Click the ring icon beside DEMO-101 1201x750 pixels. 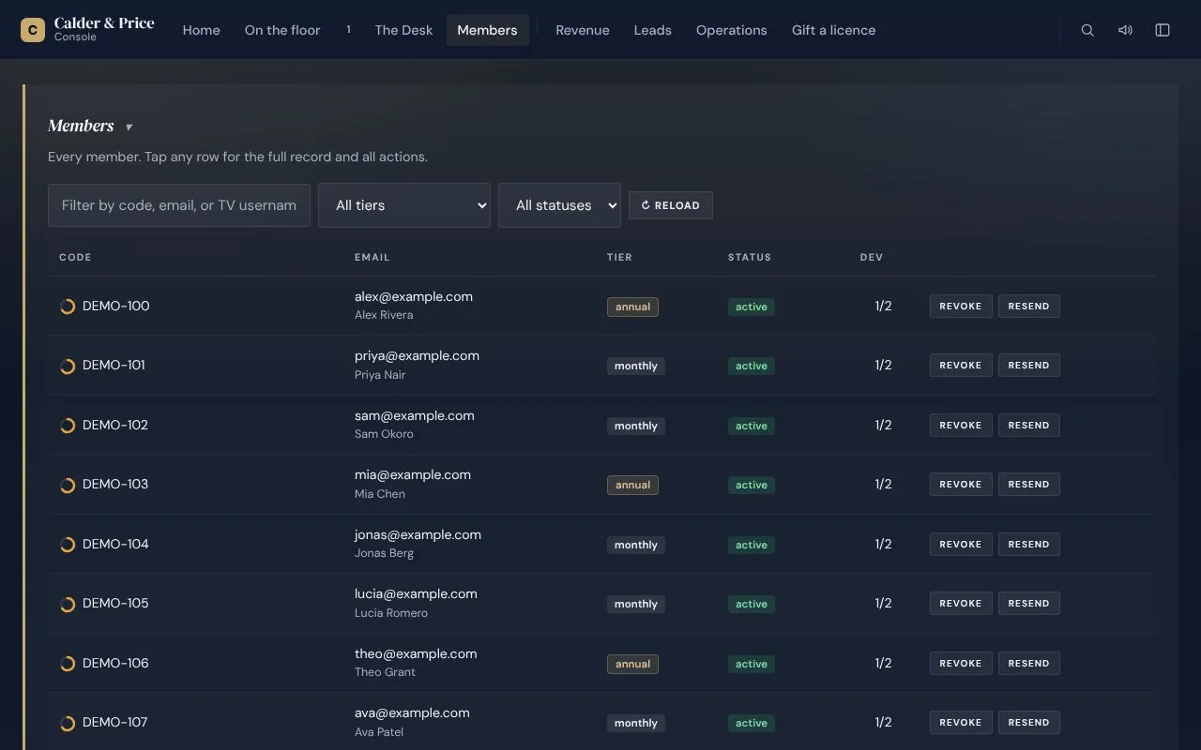tap(68, 366)
